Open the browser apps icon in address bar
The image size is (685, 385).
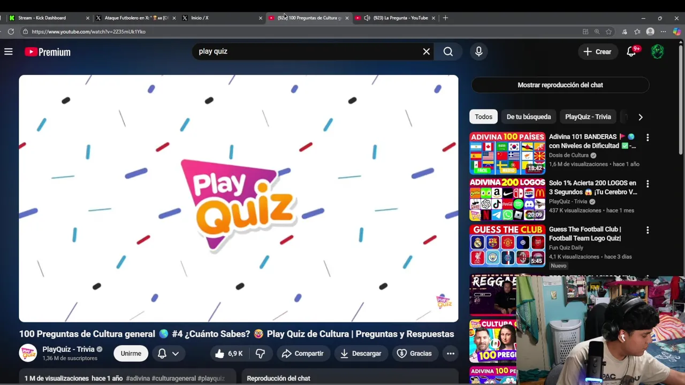pos(585,32)
